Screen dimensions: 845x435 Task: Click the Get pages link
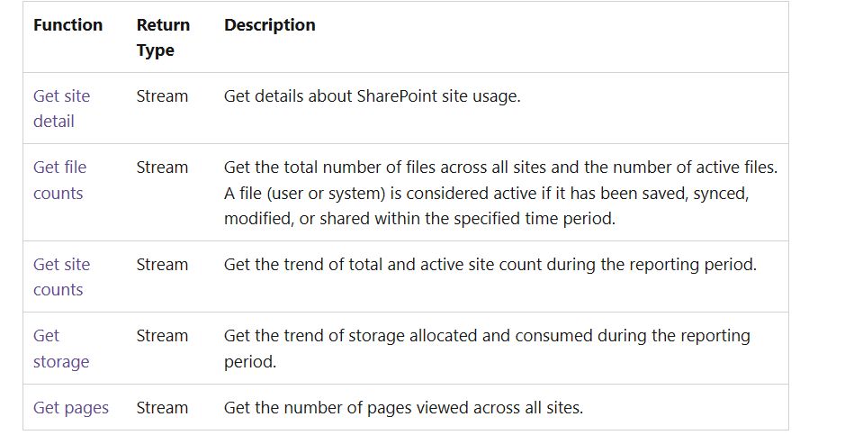click(x=71, y=407)
